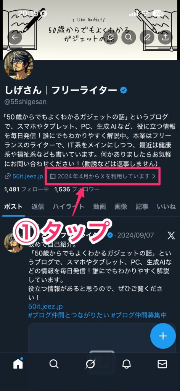Open Search in bottom navigation
Image resolution: width=180 pixels, height=391 pixels.
click(54, 364)
